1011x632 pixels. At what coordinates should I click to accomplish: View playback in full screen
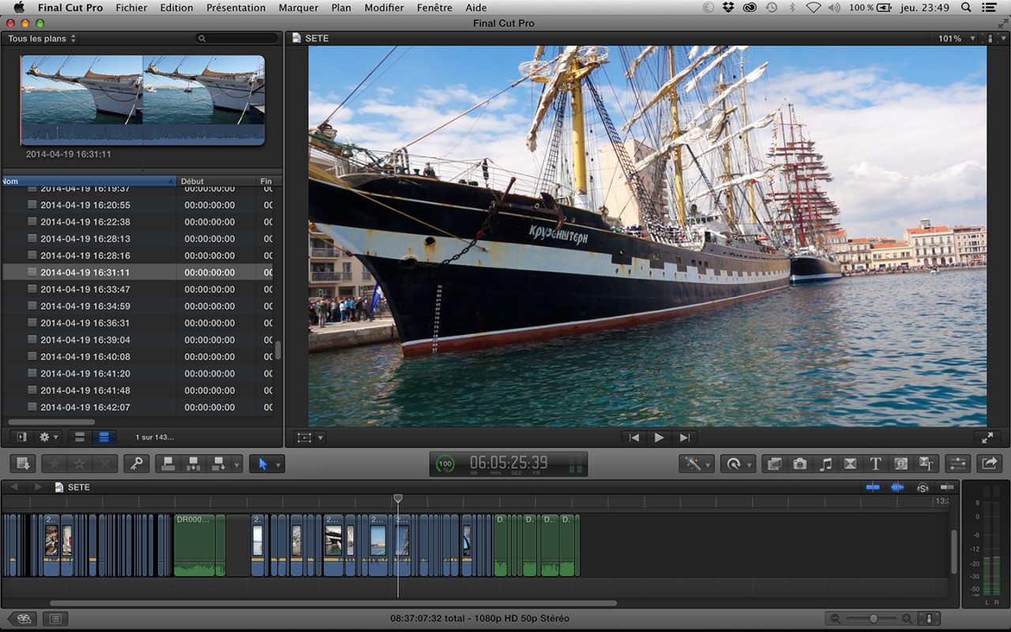coord(987,438)
